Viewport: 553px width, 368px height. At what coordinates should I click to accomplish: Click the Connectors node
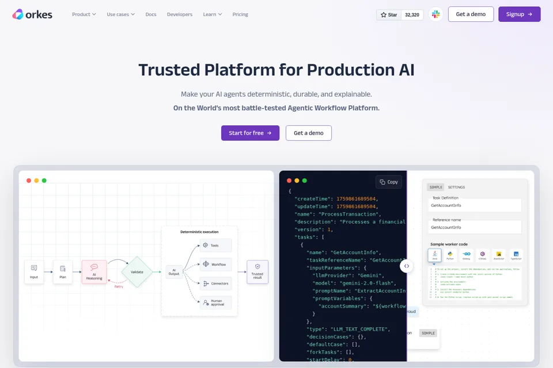216,283
